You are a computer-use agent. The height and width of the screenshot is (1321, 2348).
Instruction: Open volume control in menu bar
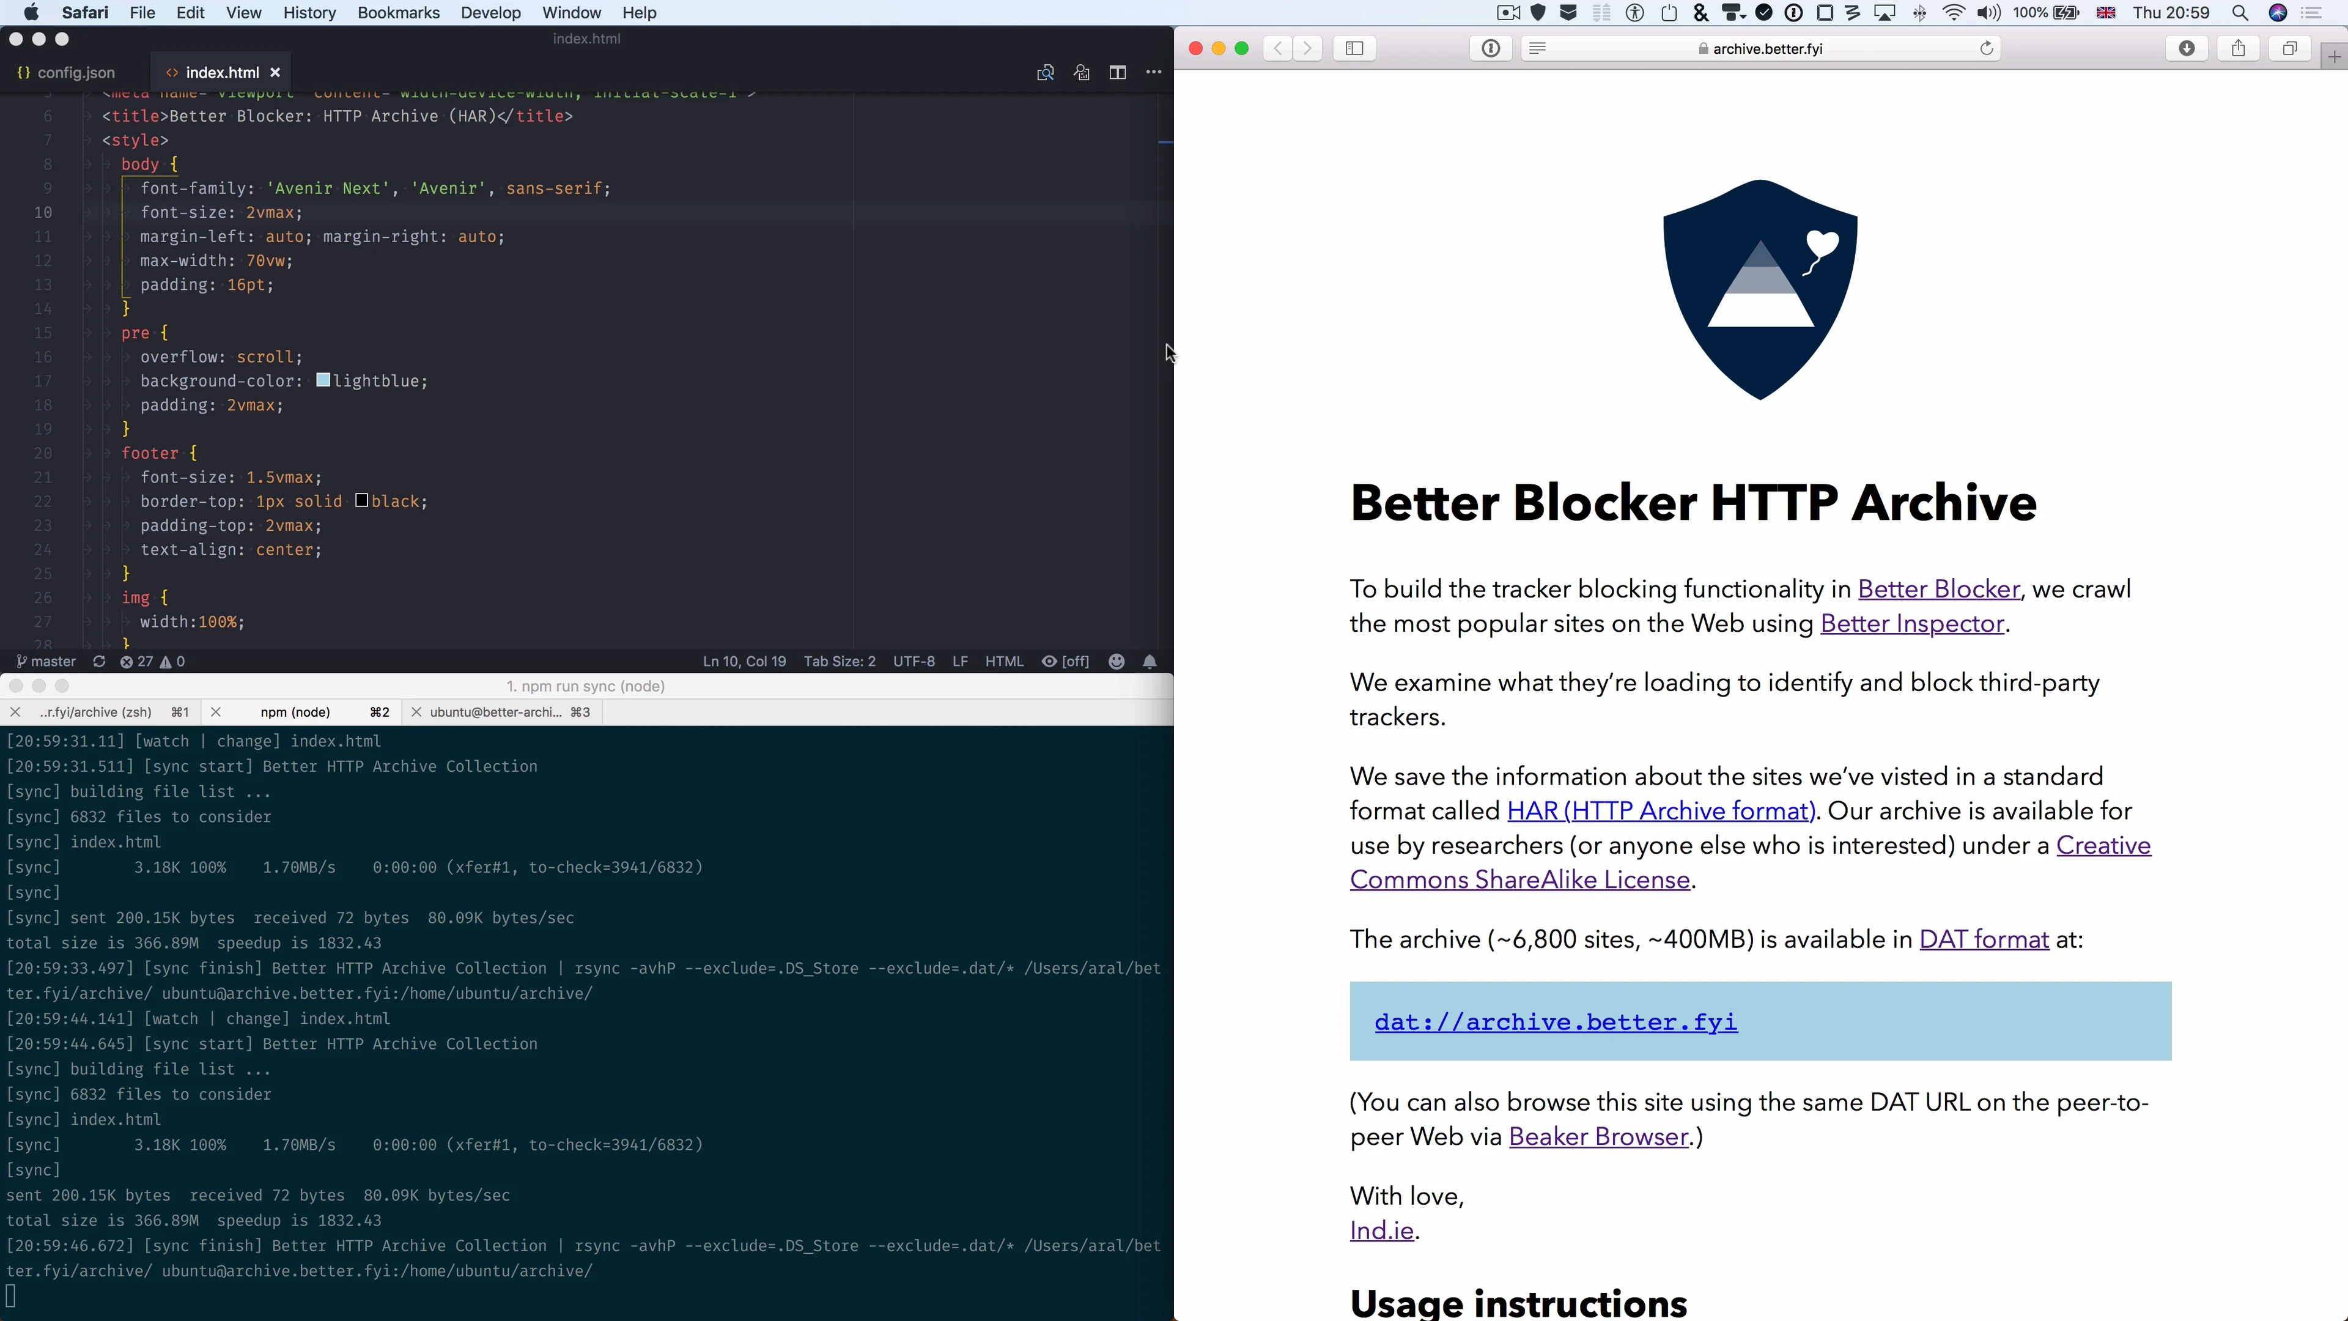point(1988,13)
